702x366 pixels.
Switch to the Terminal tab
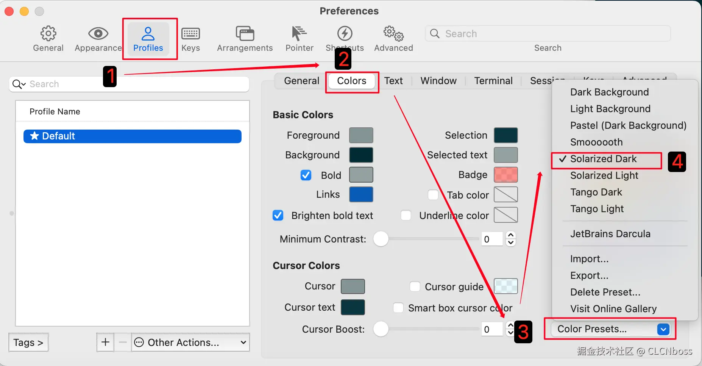[x=493, y=81]
